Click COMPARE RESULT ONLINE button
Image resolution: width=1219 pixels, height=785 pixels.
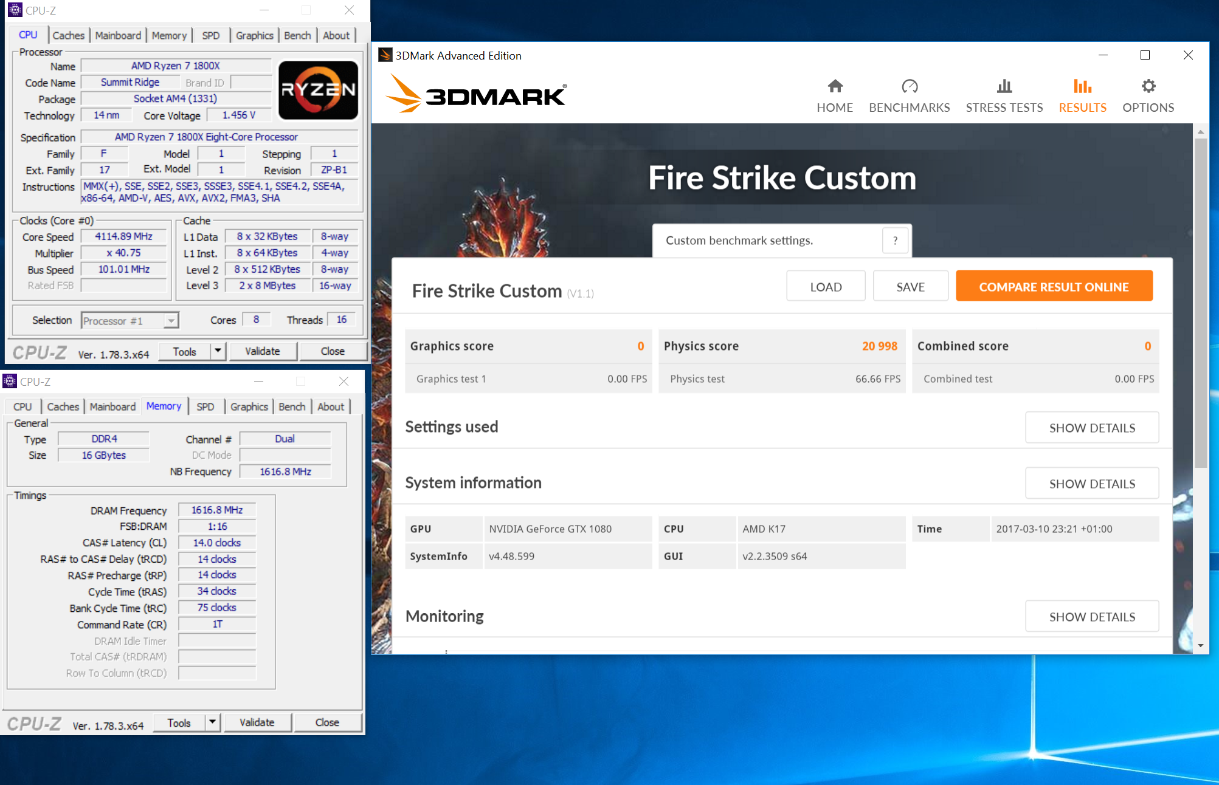pyautogui.click(x=1054, y=286)
